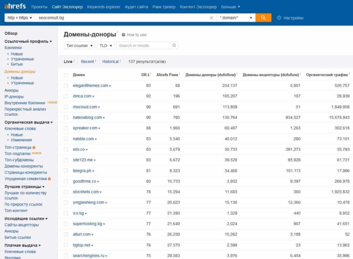353x259 pixels.
Task: Open Контент Эксплорер in top navigation
Action: pyautogui.click(x=198, y=7)
